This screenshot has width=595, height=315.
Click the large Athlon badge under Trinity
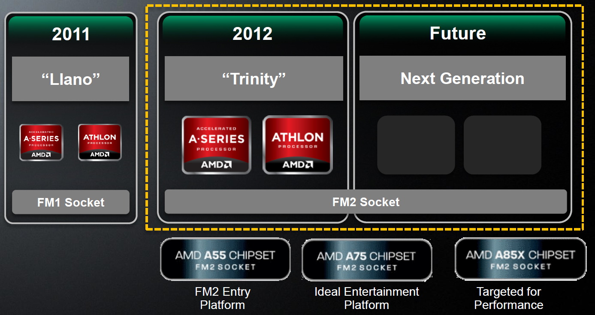297,145
